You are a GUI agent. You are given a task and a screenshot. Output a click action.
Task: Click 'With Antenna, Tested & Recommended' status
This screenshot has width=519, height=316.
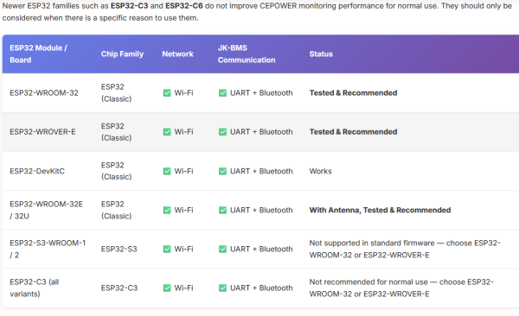380,210
